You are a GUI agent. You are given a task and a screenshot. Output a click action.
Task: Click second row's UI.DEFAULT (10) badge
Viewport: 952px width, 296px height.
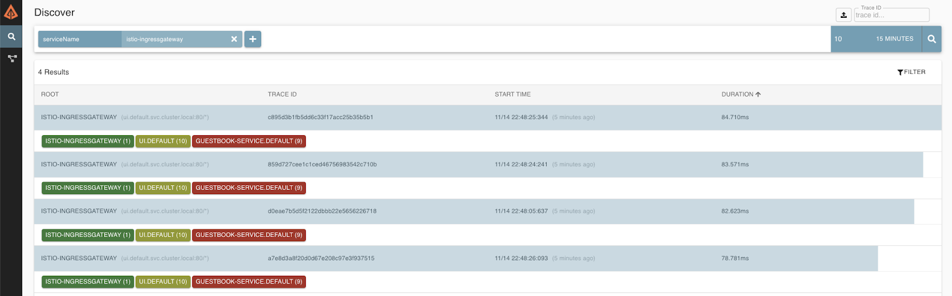click(163, 188)
